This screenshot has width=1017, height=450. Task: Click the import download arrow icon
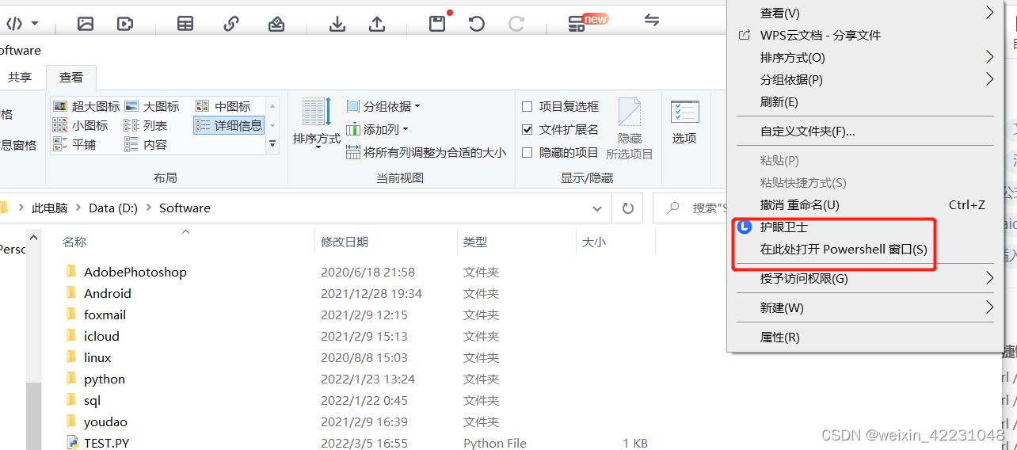[x=337, y=24]
